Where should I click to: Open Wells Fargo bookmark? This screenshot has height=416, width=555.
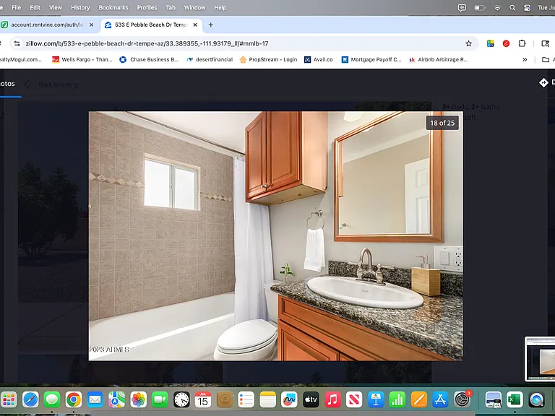(82, 59)
